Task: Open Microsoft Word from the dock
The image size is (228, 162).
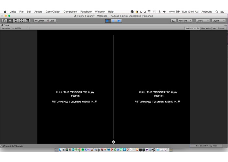Action: [108, 150]
